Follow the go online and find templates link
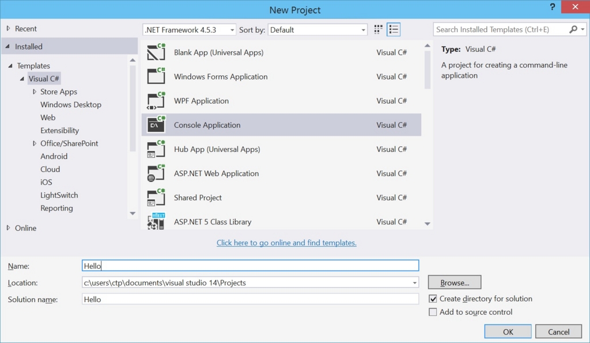 (286, 243)
